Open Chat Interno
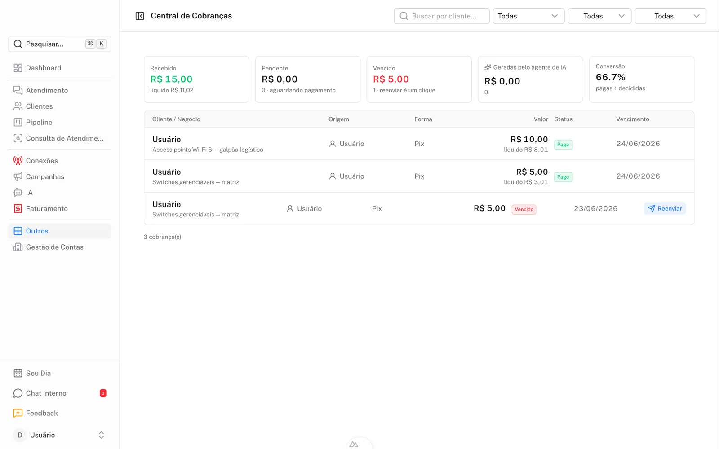The image size is (719, 449). [60, 393]
